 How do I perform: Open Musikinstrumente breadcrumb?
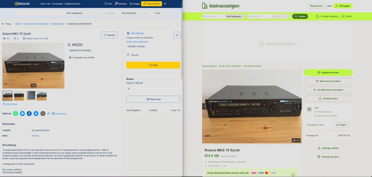(253, 66)
